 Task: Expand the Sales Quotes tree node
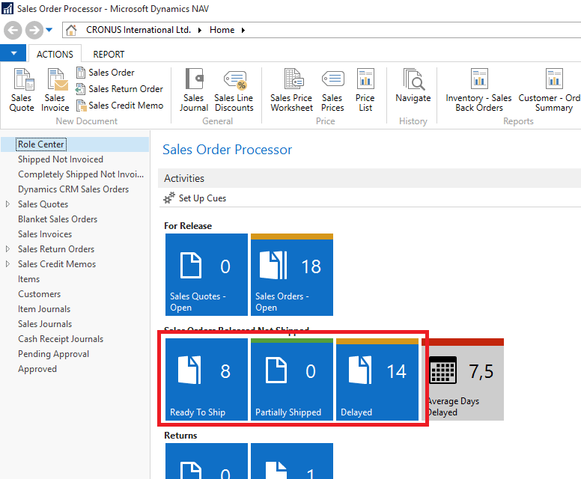(x=8, y=204)
